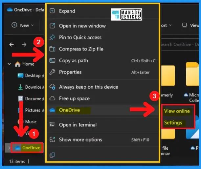201x169 pixels.
Task: Click the plus circle icon beside New
Action: pos(14,25)
